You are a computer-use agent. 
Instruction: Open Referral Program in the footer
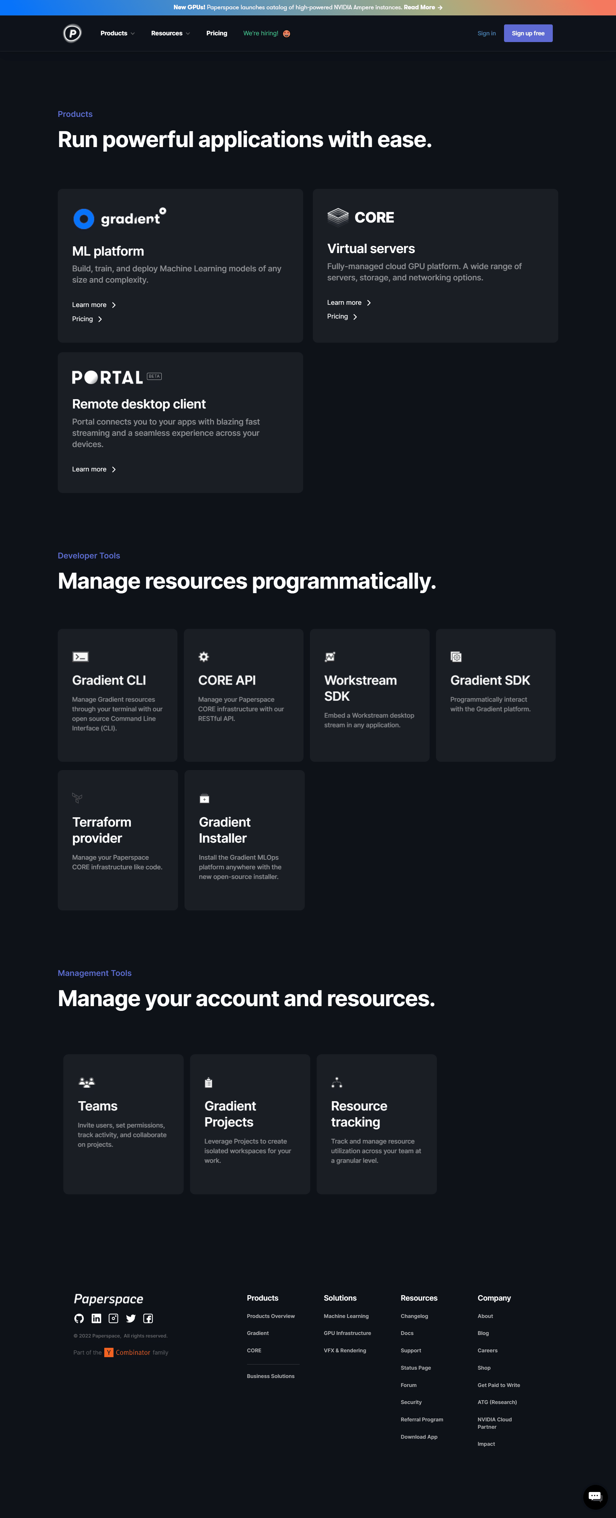422,1420
